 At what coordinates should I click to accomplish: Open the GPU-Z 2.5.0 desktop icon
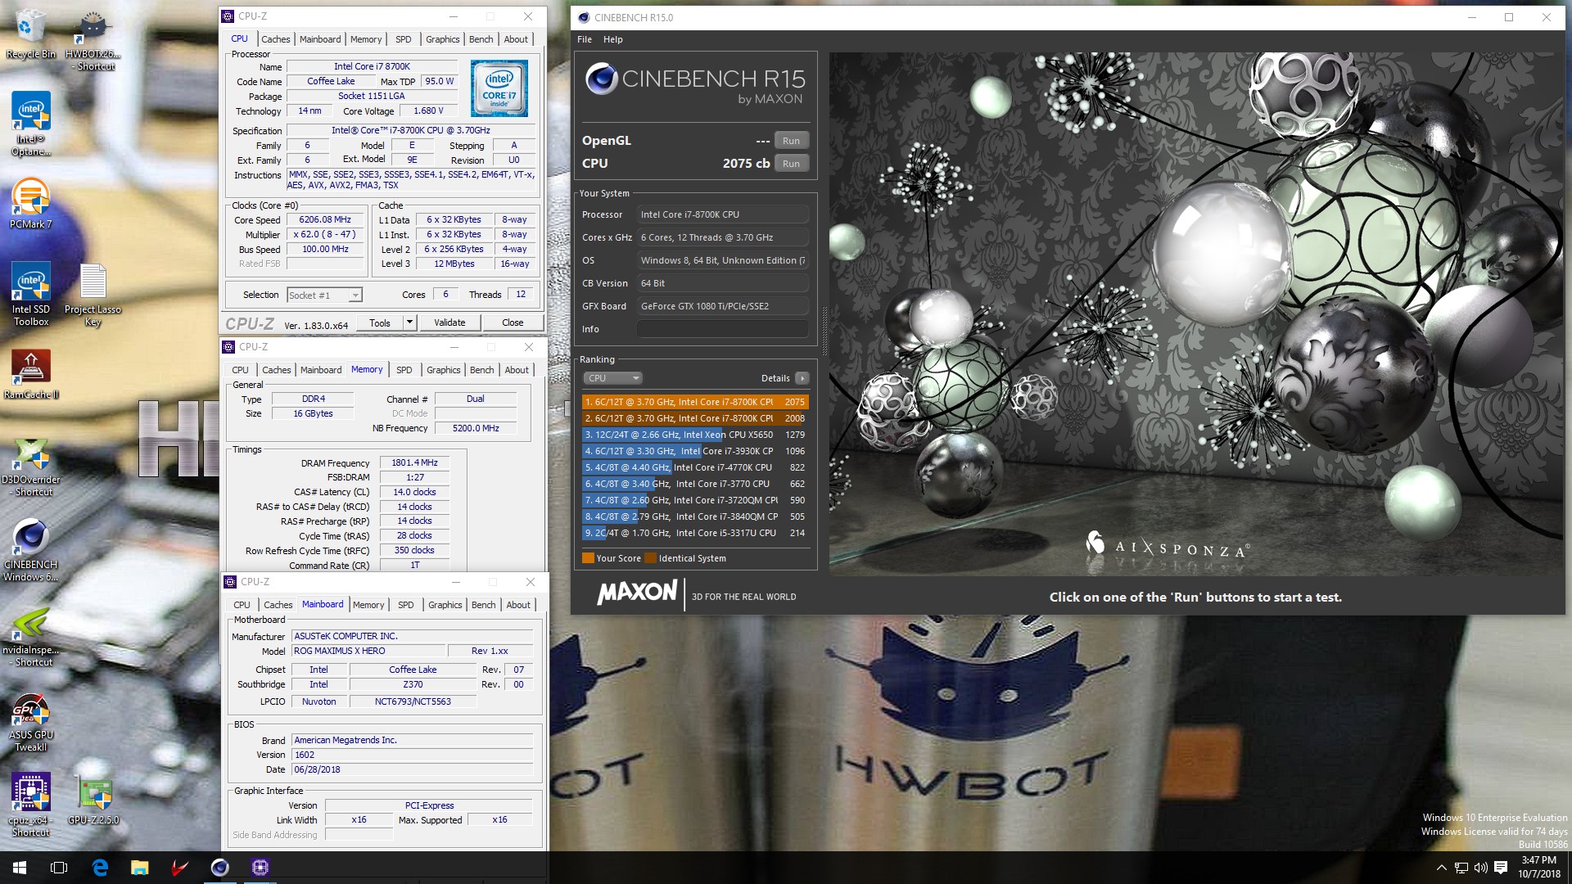[93, 800]
